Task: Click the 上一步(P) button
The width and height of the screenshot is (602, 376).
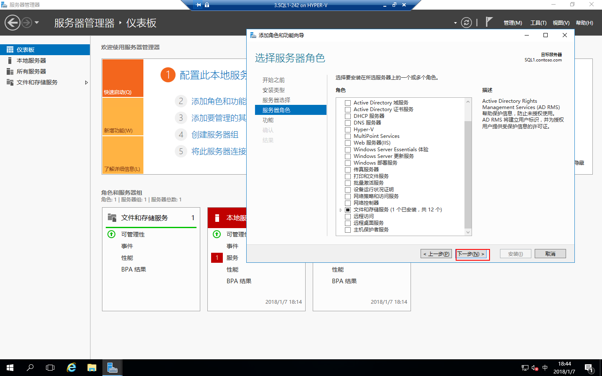Action: [436, 254]
